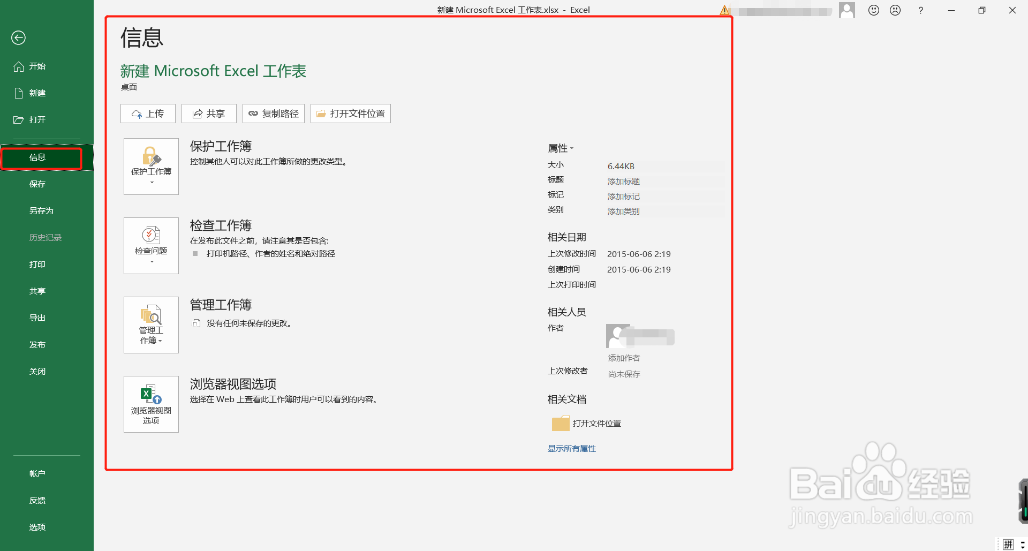Click the folder icon under 相关文档

(x=561, y=423)
